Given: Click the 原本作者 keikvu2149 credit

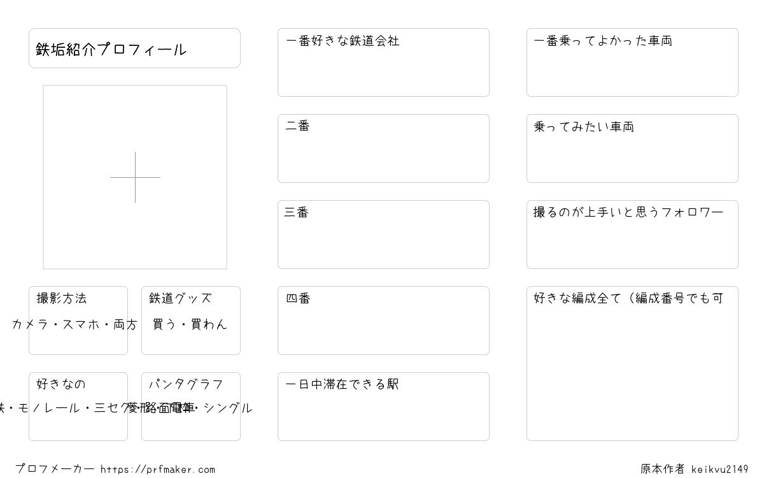Looking at the screenshot, I should [x=695, y=469].
